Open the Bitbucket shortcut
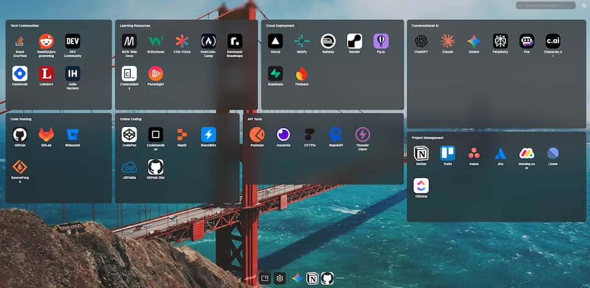The height and width of the screenshot is (288, 590). pyautogui.click(x=73, y=135)
